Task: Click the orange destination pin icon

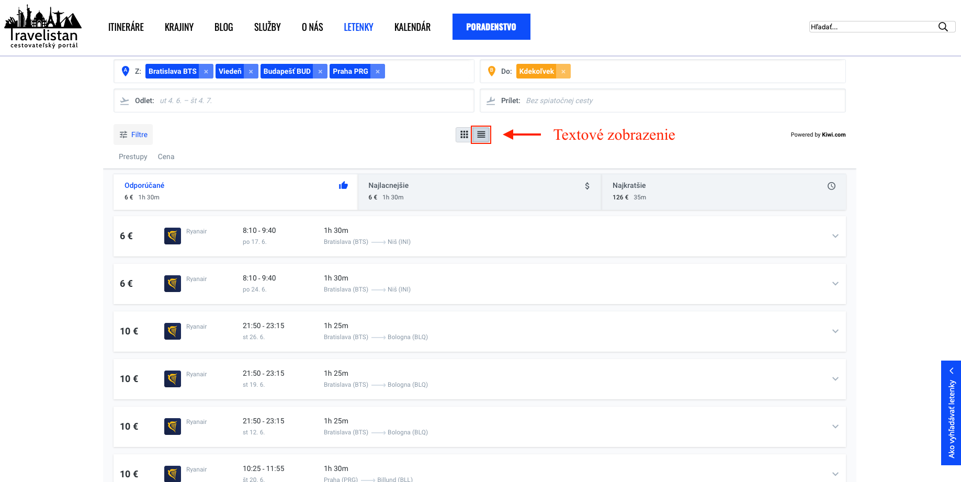Action: pyautogui.click(x=491, y=71)
